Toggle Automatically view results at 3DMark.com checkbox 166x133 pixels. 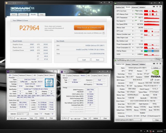pos(103,33)
